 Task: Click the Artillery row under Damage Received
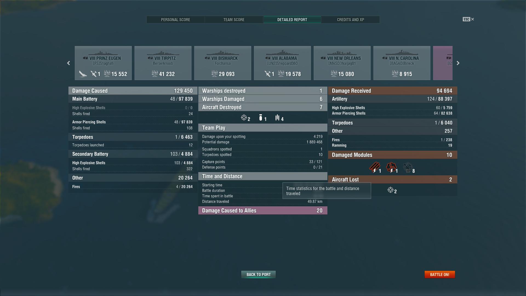(x=393, y=99)
